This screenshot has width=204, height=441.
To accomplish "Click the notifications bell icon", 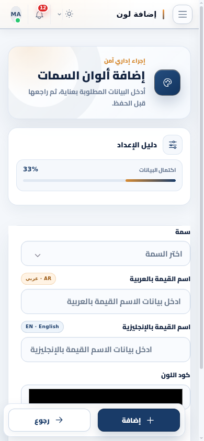I will coord(40,15).
